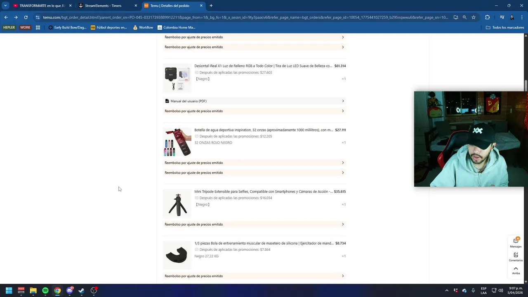The height and width of the screenshot is (297, 528).
Task: Click the PDF icon beside Manual del usuario
Action: pos(167,101)
